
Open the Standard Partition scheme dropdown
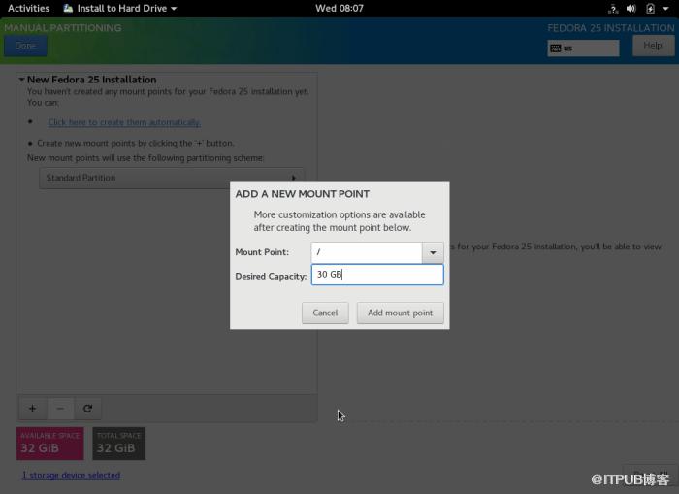click(172, 178)
